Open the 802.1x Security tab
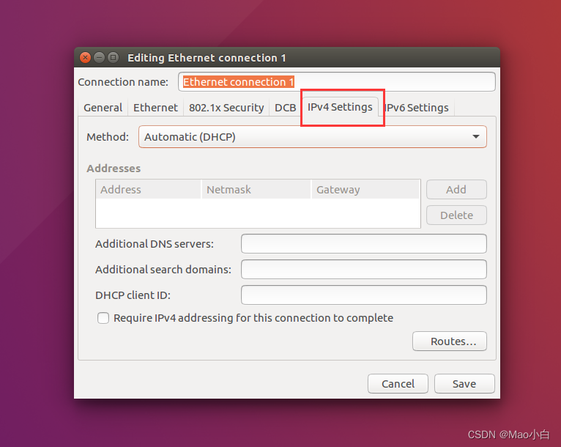The height and width of the screenshot is (447, 561). tap(226, 108)
